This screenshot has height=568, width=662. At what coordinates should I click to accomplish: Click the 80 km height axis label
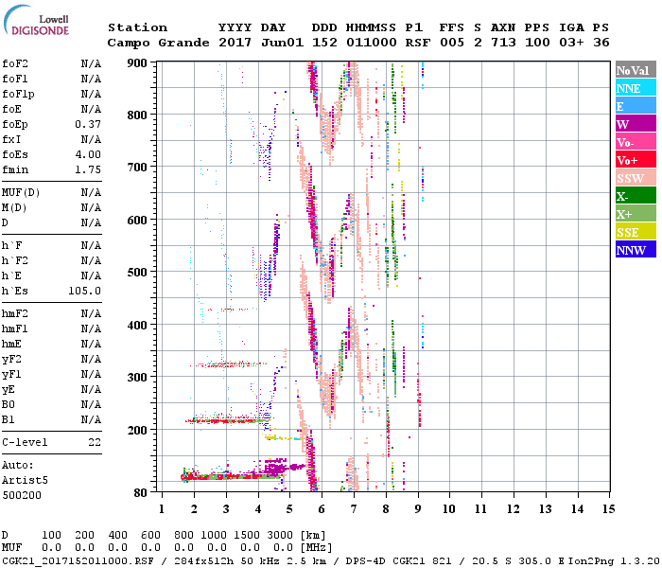[x=141, y=493]
